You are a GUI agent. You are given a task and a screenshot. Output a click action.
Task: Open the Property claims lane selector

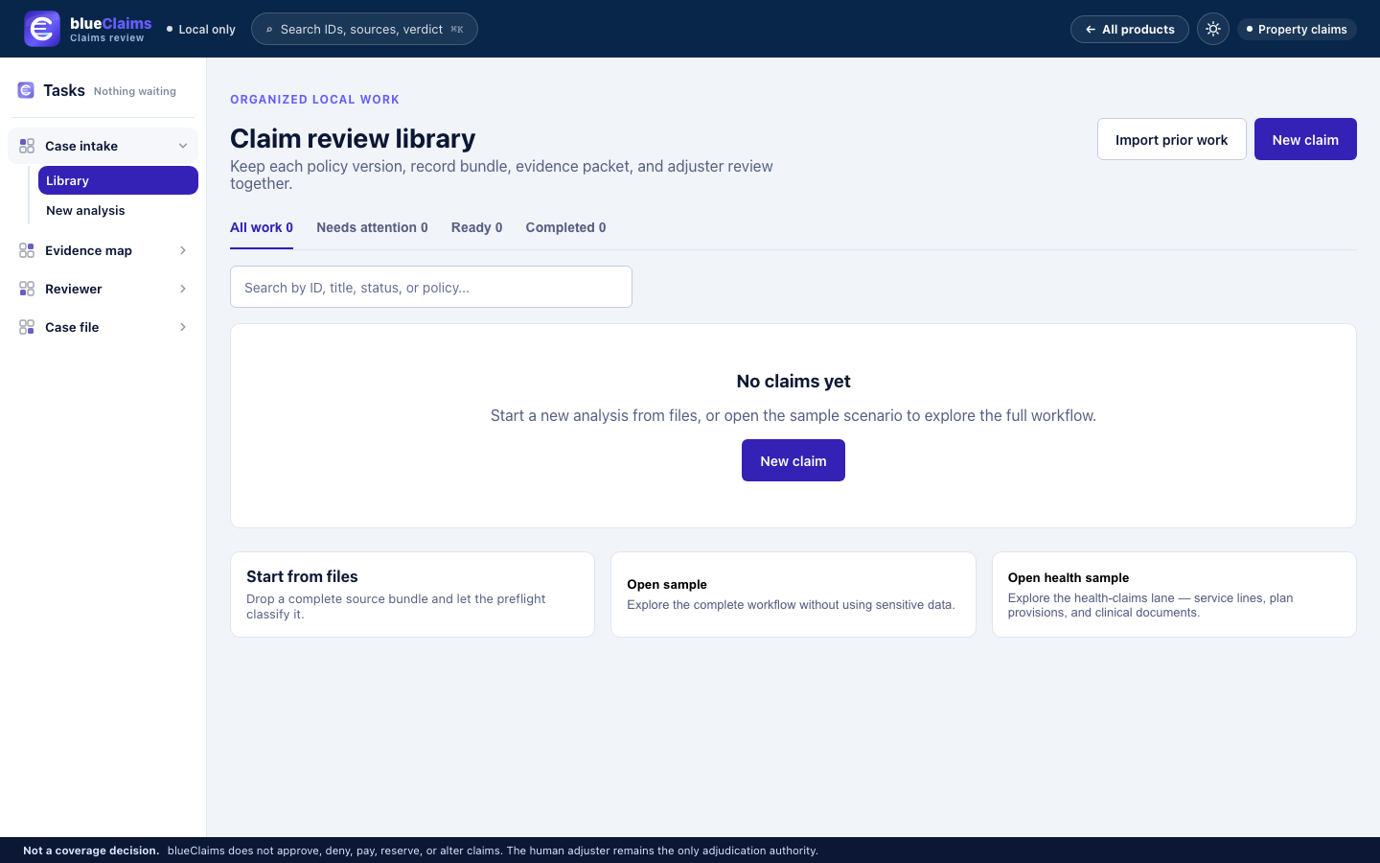click(1297, 29)
